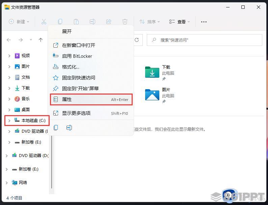Choose 格式化... from context menu

coord(91,67)
